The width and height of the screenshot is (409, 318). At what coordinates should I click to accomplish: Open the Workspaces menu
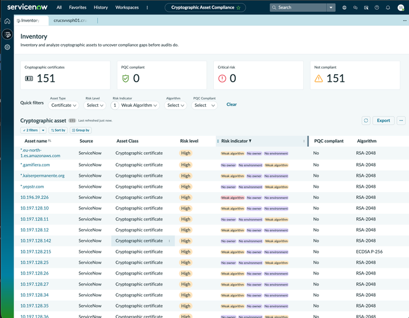127,7
